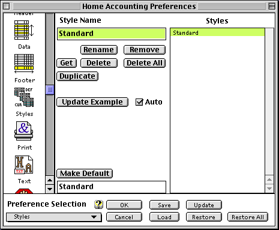Click the Styles list scroll down arrow

coord(269,189)
